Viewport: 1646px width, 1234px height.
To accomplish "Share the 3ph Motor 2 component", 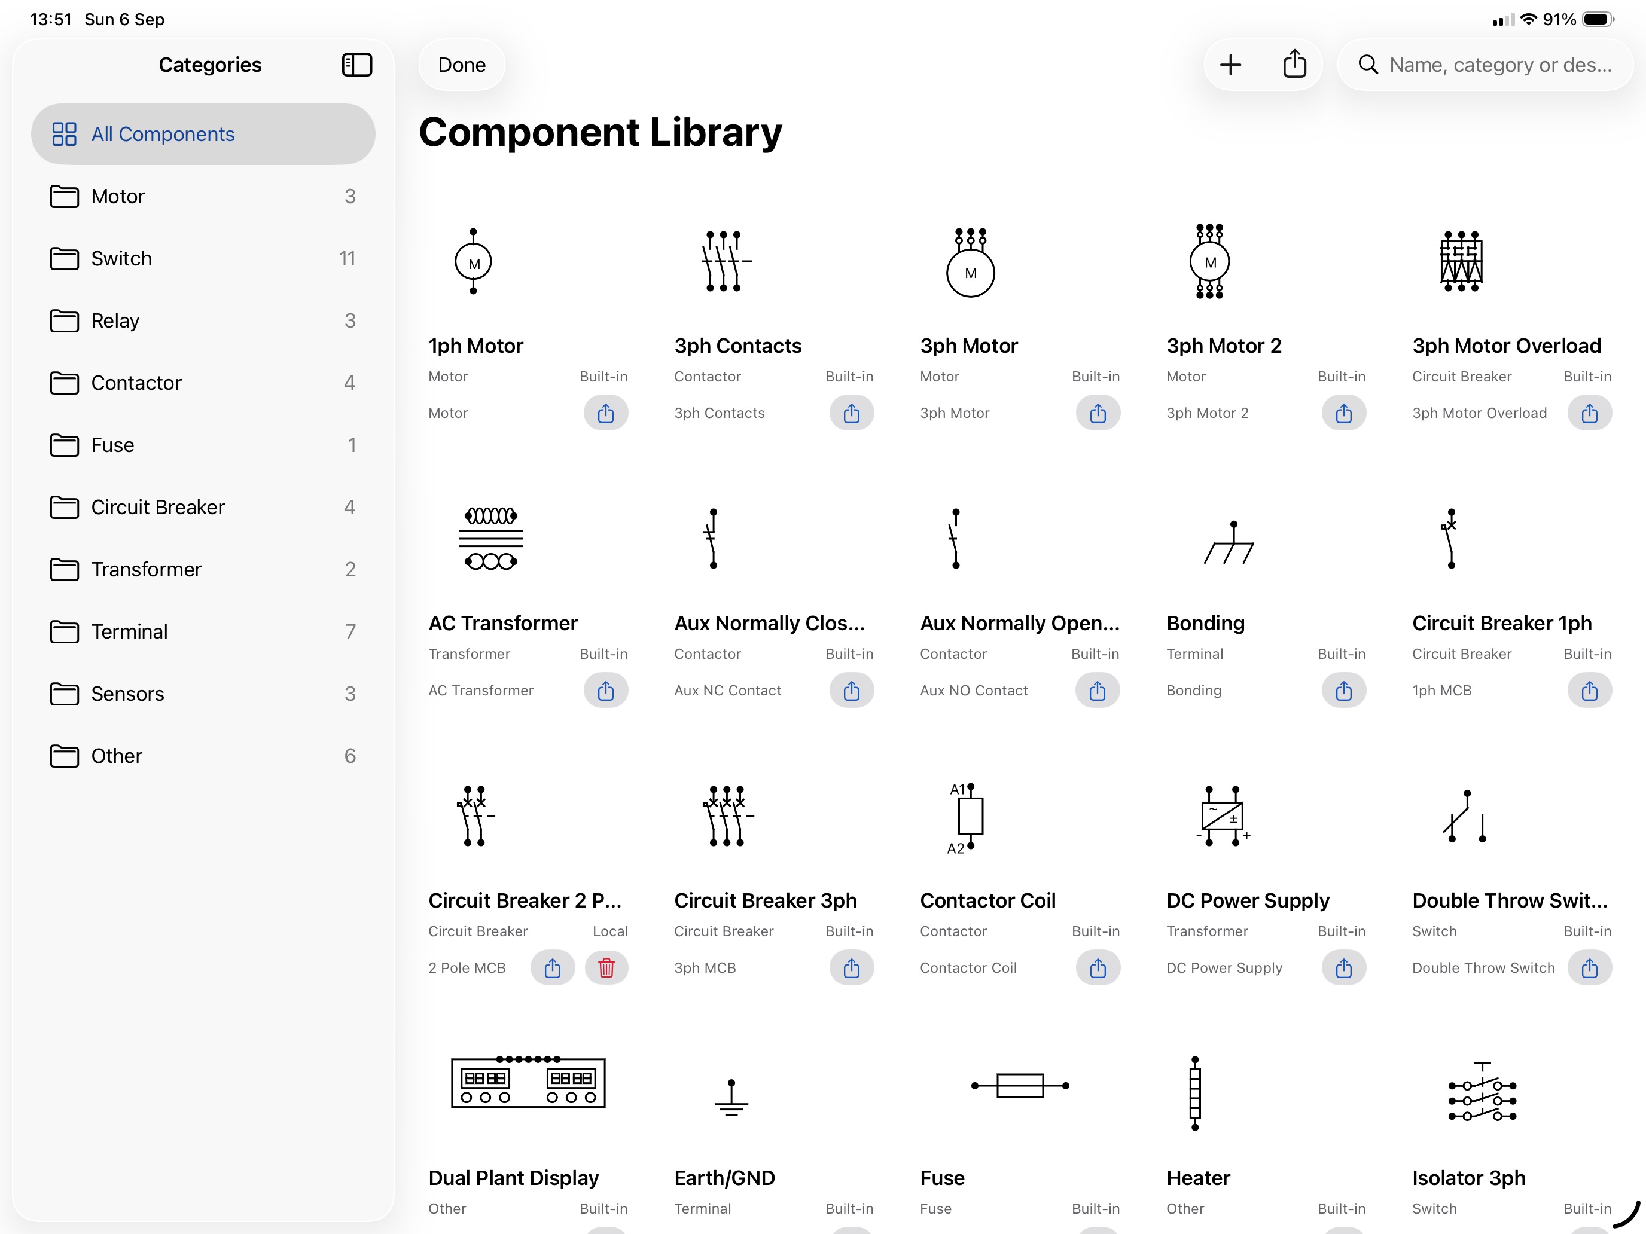I will [x=1343, y=413].
